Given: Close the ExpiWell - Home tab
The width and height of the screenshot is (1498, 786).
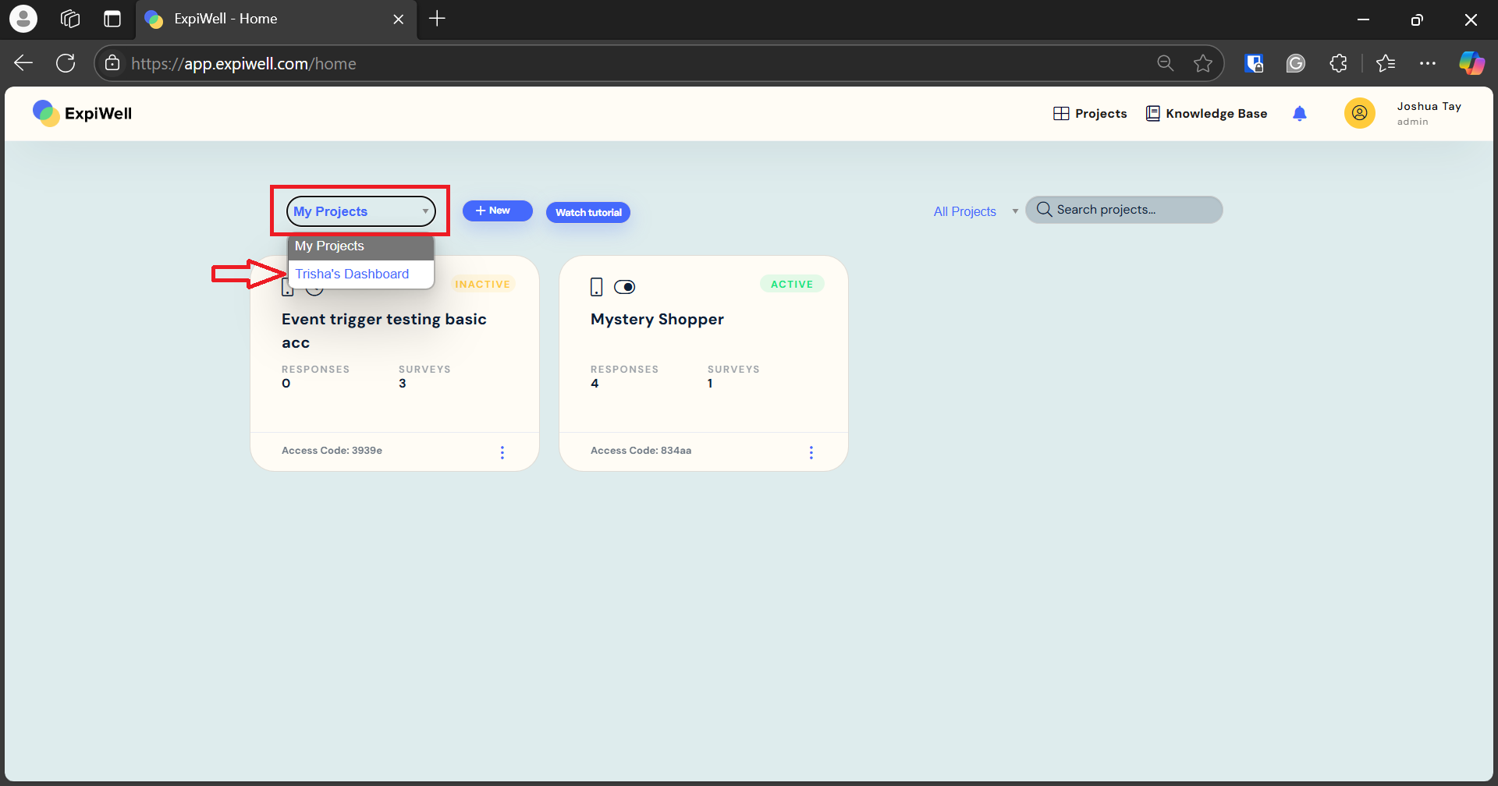Looking at the screenshot, I should [399, 19].
